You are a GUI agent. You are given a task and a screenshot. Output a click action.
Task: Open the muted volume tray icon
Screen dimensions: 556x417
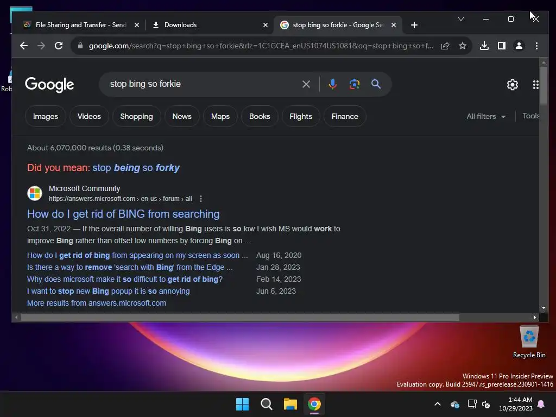486,404
